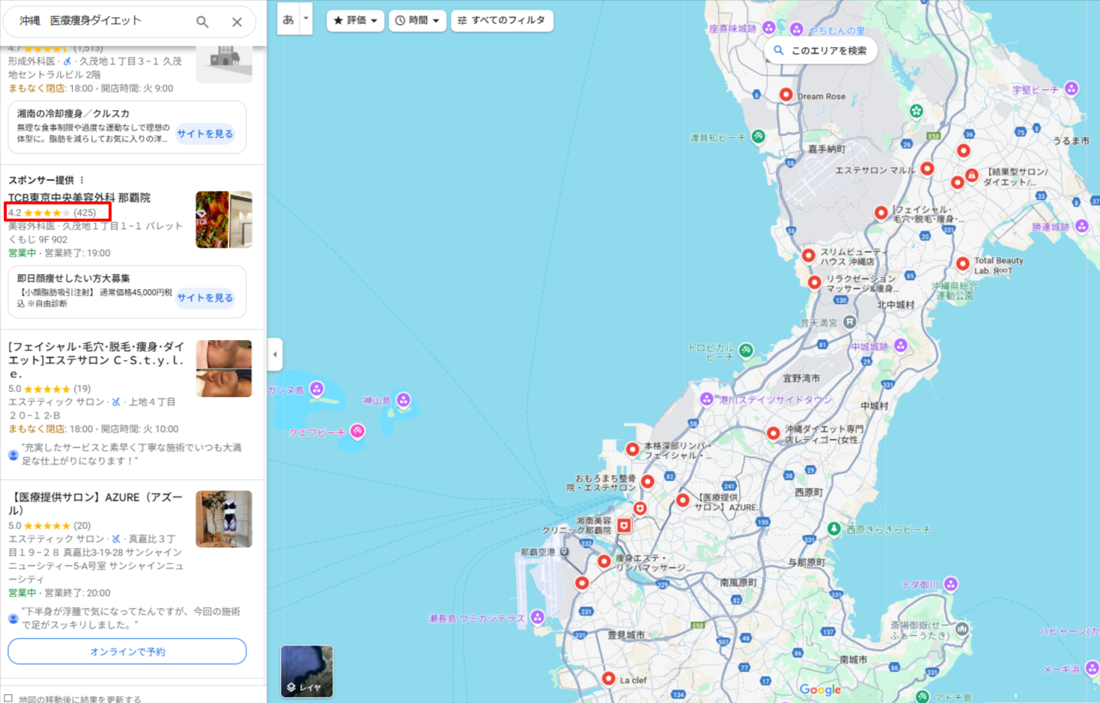The width and height of the screenshot is (1100, 703).
Task: Open すべてのフィルタ all filters
Action: point(502,20)
